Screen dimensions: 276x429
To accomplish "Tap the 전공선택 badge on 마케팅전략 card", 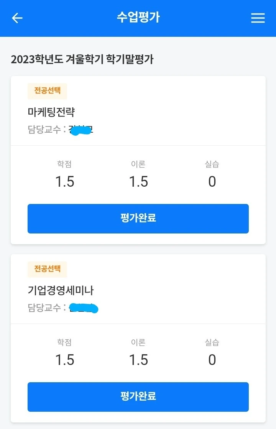I will point(47,91).
